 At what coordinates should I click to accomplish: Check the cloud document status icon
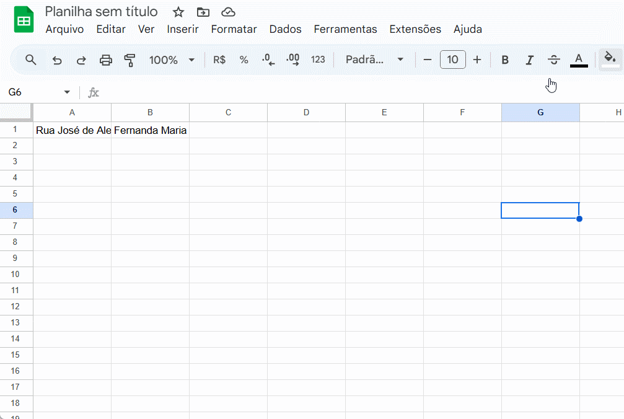click(228, 12)
